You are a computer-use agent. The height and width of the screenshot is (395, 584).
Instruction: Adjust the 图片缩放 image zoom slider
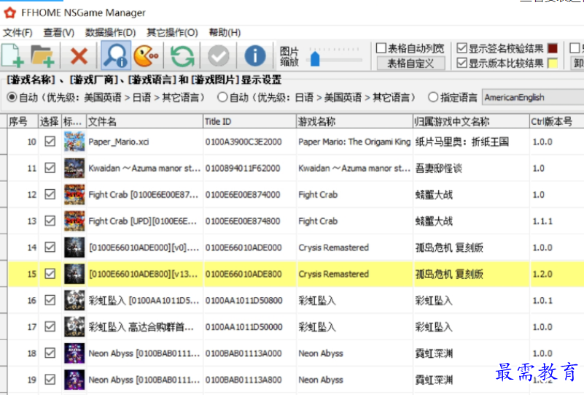pyautogui.click(x=315, y=59)
